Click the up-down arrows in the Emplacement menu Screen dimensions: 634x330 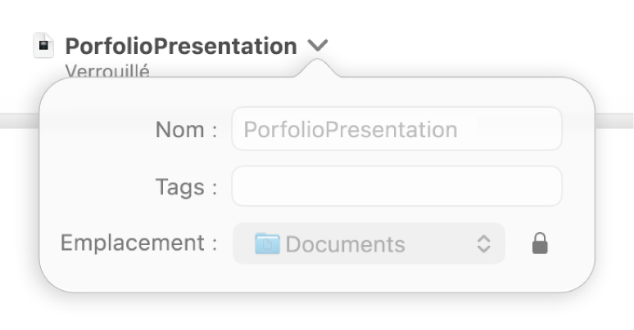(484, 243)
